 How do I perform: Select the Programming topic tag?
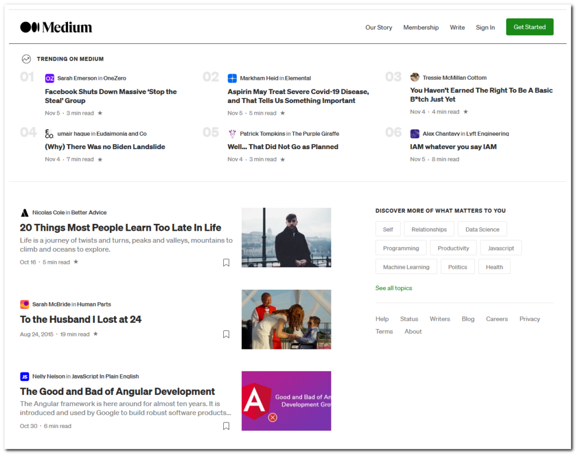pos(400,248)
